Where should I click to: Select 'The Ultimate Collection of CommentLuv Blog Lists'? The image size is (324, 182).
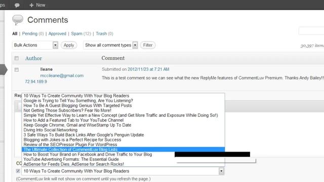[123, 150]
